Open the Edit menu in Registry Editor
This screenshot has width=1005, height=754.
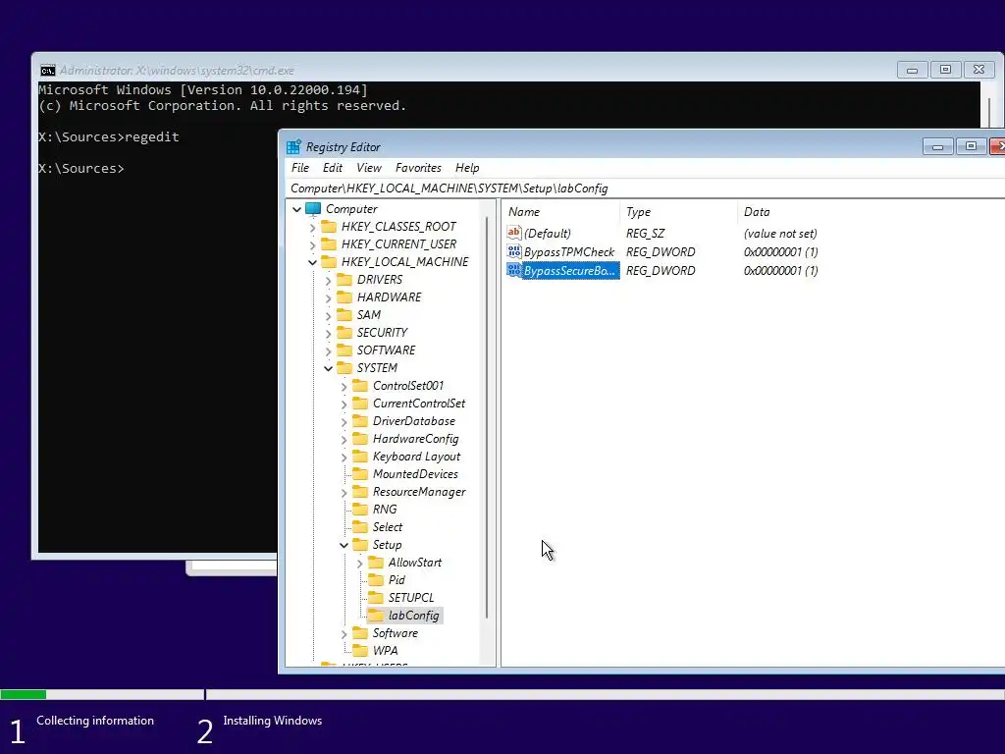(332, 168)
